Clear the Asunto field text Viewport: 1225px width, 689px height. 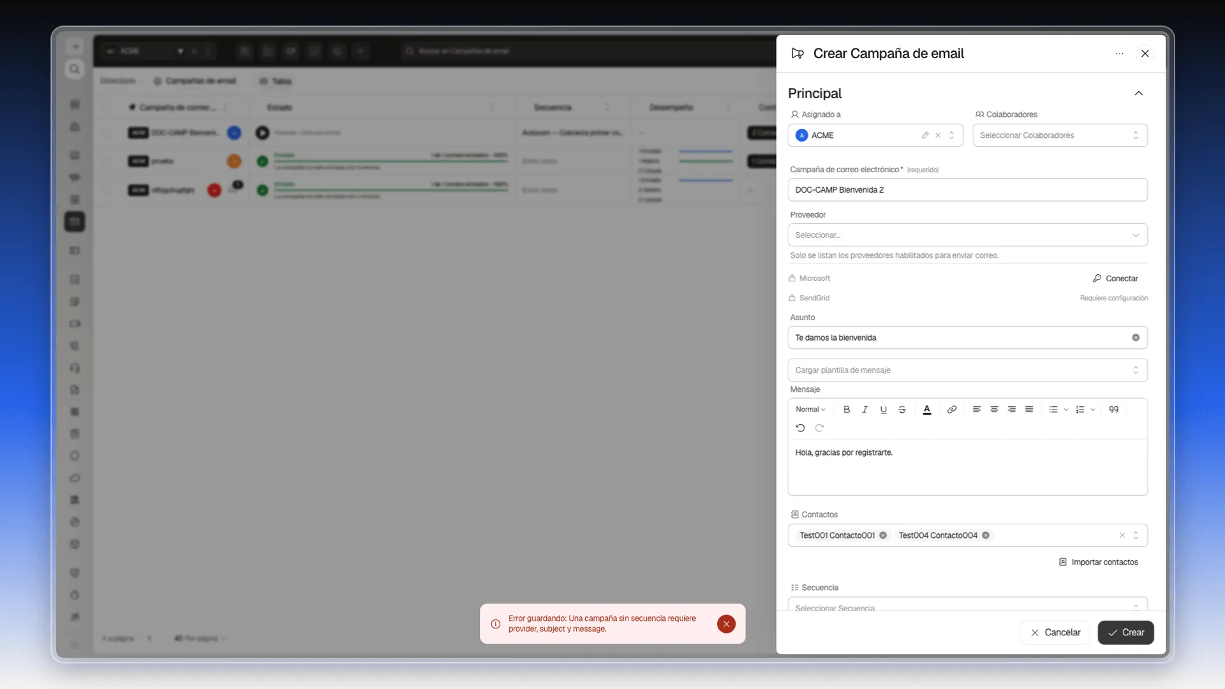point(1136,337)
